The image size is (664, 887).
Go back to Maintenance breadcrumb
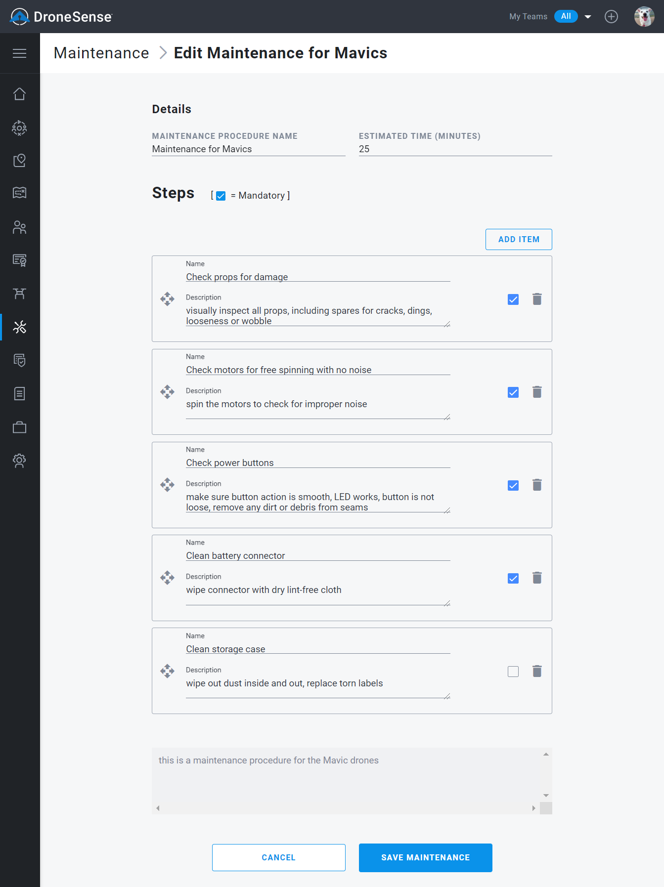tap(101, 53)
